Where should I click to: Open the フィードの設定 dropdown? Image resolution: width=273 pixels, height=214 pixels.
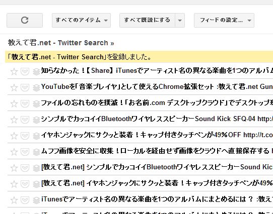point(224,20)
